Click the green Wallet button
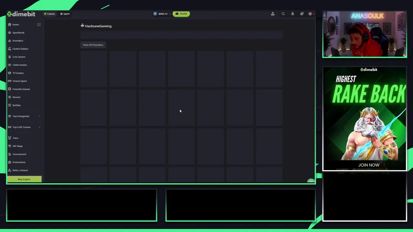413x232 pixels. click(181, 14)
